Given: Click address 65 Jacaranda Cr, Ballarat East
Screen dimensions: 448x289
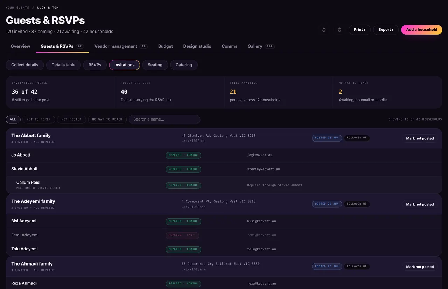Looking at the screenshot, I should coord(220,264).
